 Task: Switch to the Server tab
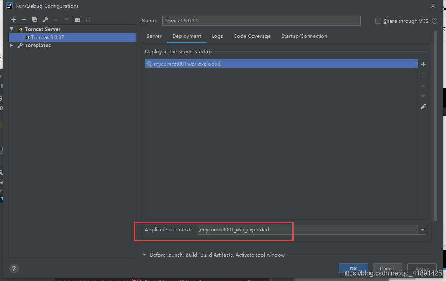point(154,36)
